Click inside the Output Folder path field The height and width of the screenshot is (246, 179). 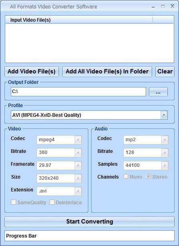coord(78,92)
